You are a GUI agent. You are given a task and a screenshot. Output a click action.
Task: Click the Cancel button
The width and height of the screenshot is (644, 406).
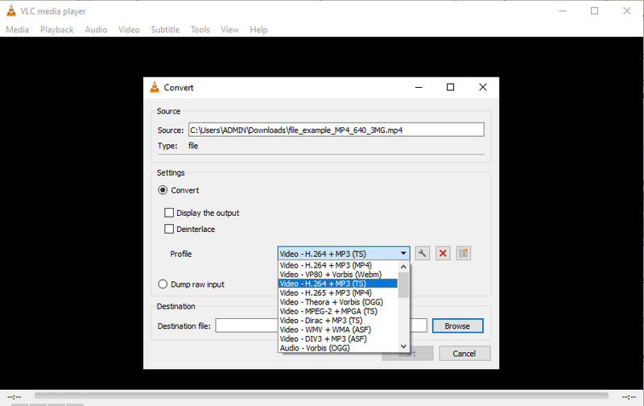click(464, 354)
